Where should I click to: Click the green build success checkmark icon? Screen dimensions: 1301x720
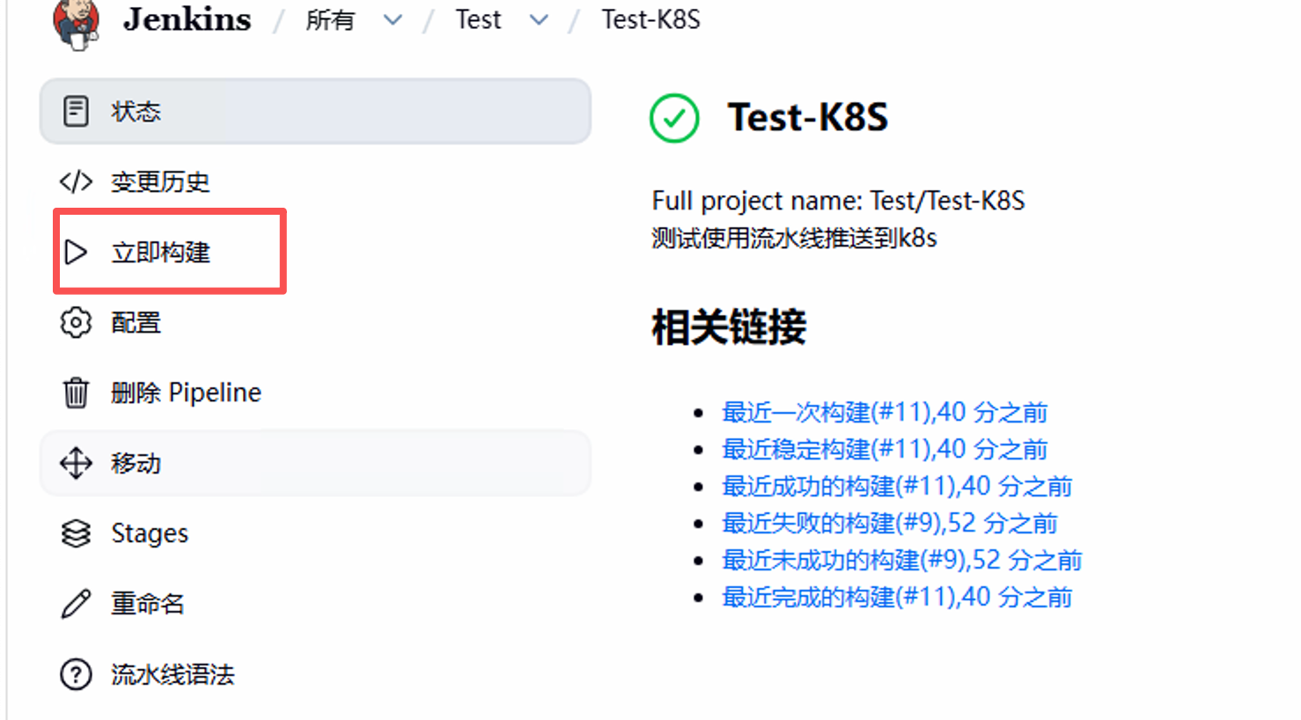pos(674,118)
